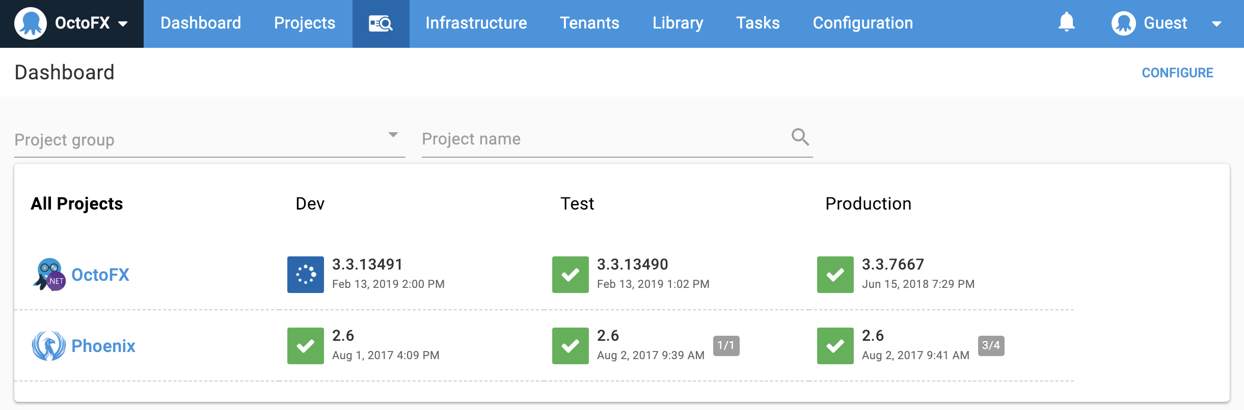Click the 3/4 tenant badge for Phoenix Production
This screenshot has width=1244, height=410.
click(x=991, y=345)
